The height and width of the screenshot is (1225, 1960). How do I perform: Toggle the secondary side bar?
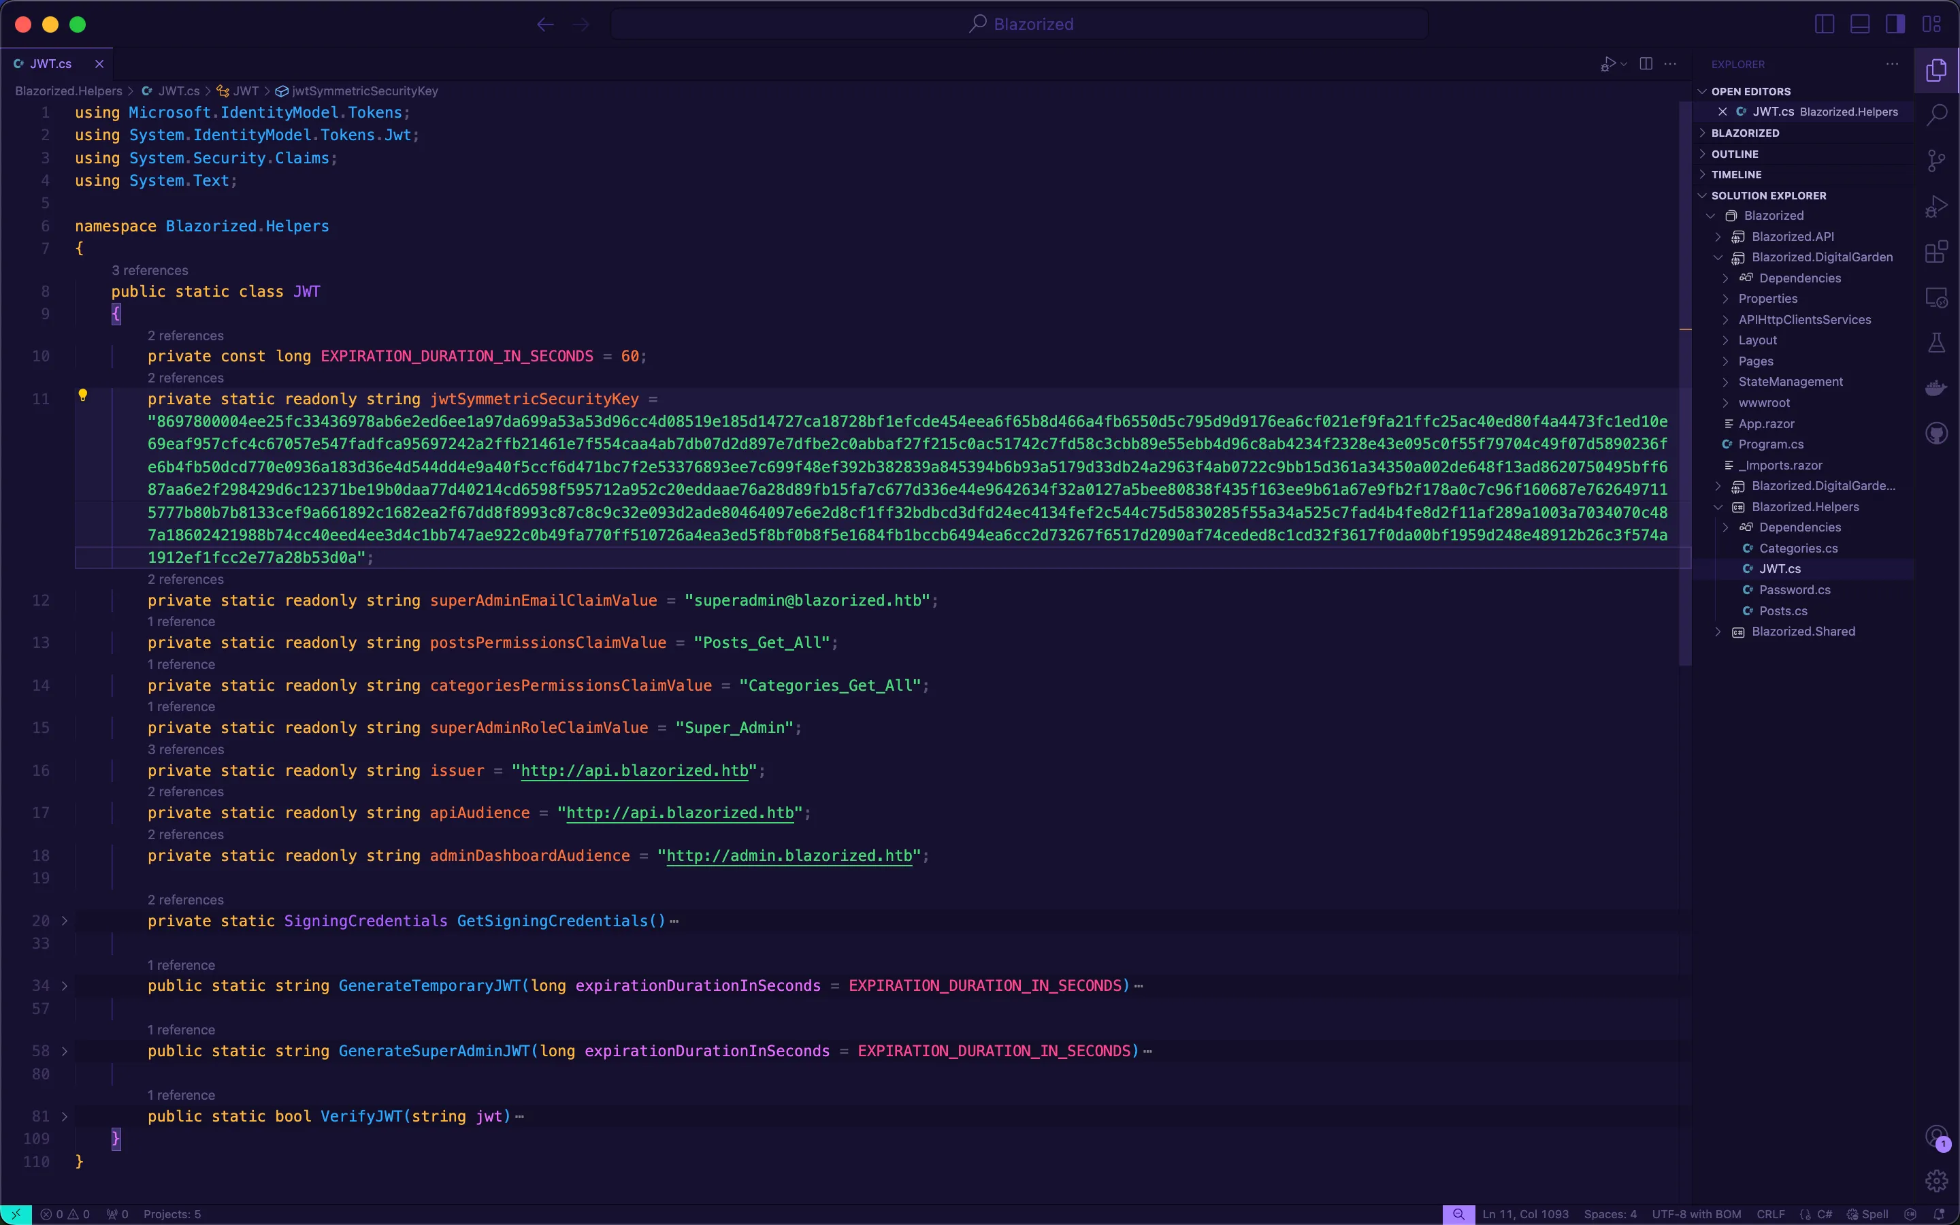(x=1896, y=24)
